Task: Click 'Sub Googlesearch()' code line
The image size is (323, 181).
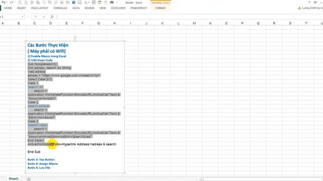Action: [42, 64]
